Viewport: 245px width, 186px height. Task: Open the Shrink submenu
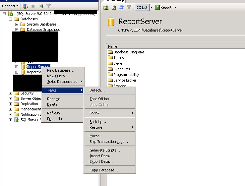pos(110,113)
